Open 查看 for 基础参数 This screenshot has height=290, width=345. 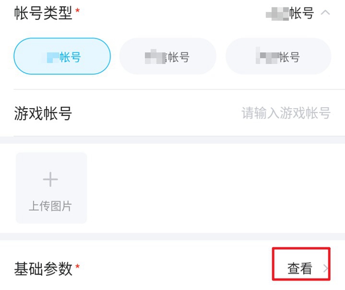[300, 268]
